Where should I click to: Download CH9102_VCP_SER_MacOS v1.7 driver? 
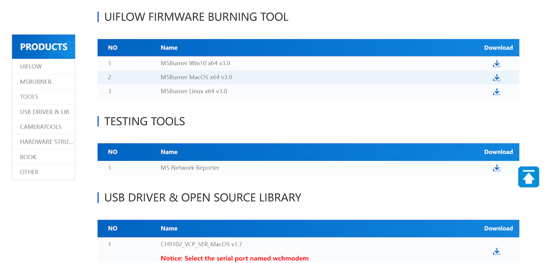(496, 251)
